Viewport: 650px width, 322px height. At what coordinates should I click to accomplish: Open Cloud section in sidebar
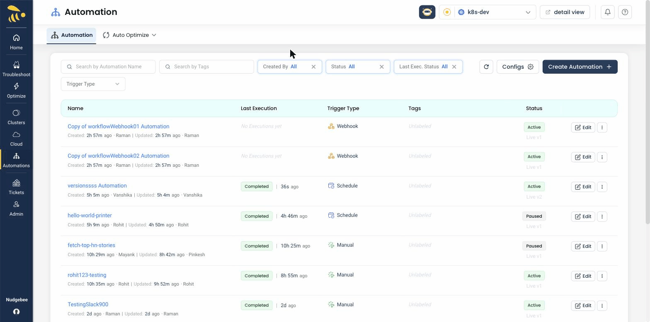point(16,139)
